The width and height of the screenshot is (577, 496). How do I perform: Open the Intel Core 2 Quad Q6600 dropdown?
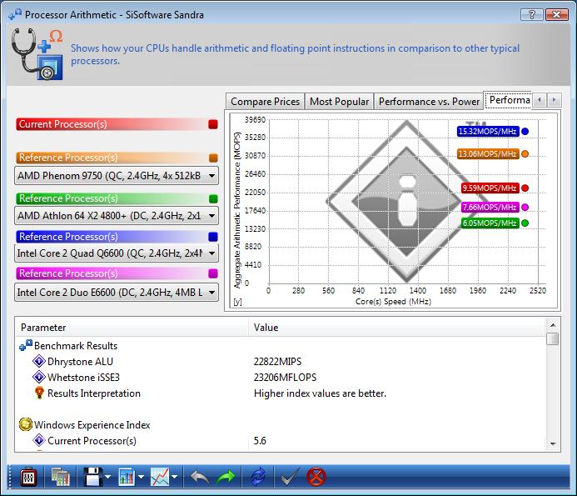(117, 253)
